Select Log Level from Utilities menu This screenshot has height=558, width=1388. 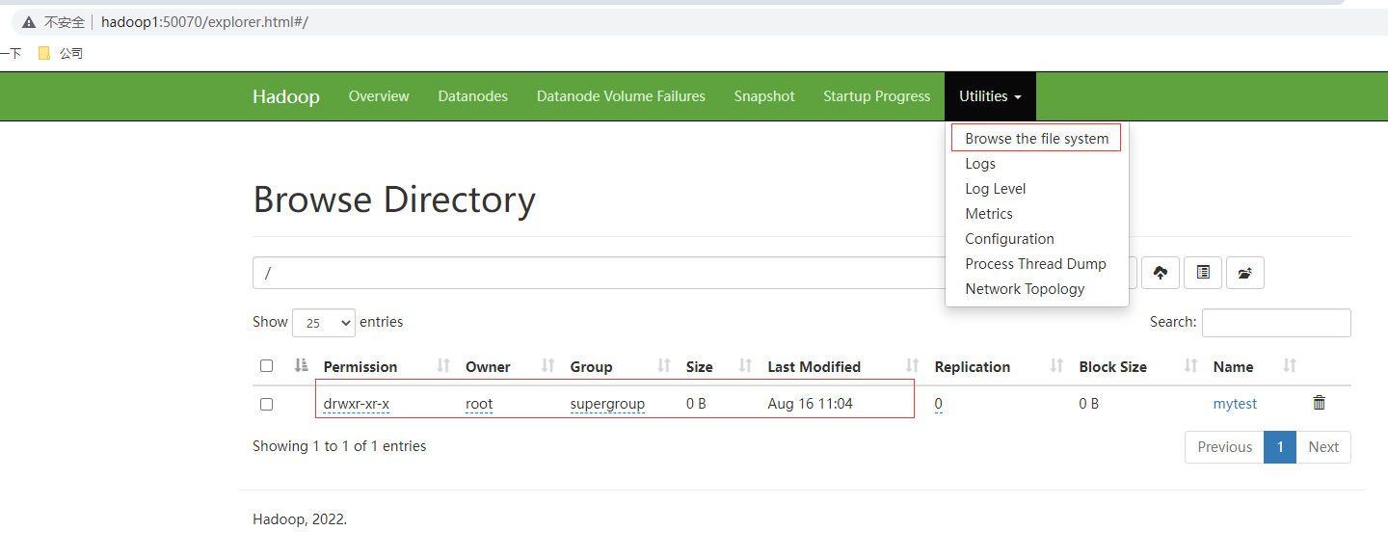(x=996, y=189)
